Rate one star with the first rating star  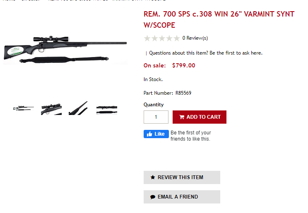(x=147, y=38)
